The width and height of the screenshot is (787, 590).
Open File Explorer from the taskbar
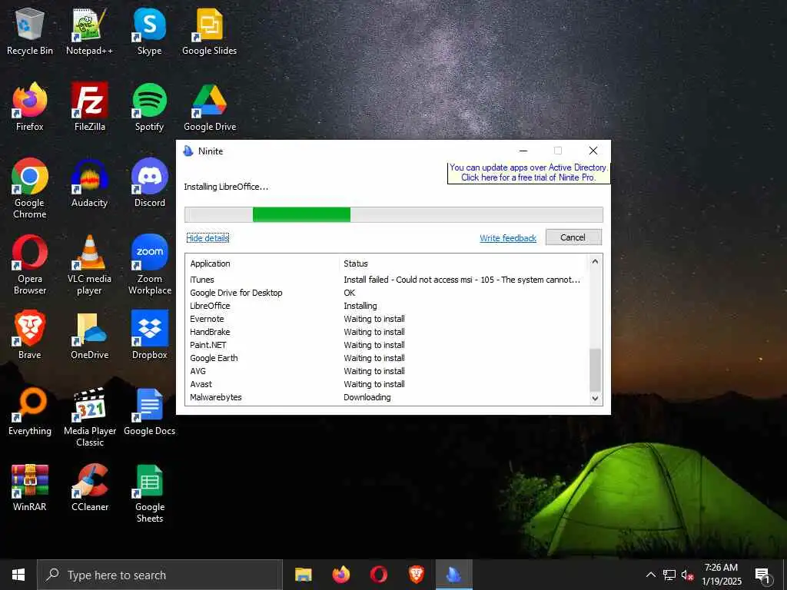[303, 575]
